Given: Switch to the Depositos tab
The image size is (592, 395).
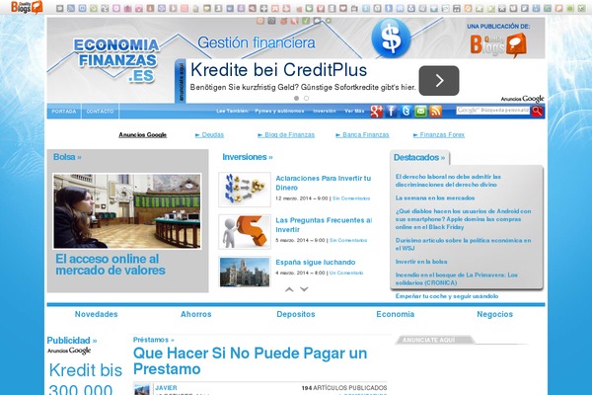Looking at the screenshot, I should (x=296, y=314).
